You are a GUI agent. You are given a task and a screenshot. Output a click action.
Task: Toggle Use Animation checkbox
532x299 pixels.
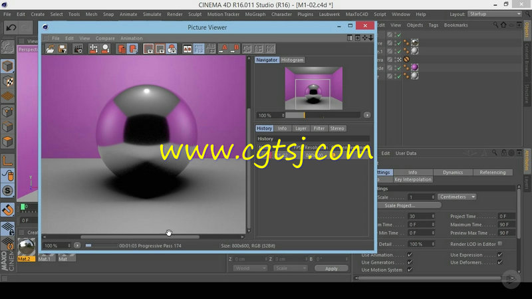(x=410, y=254)
